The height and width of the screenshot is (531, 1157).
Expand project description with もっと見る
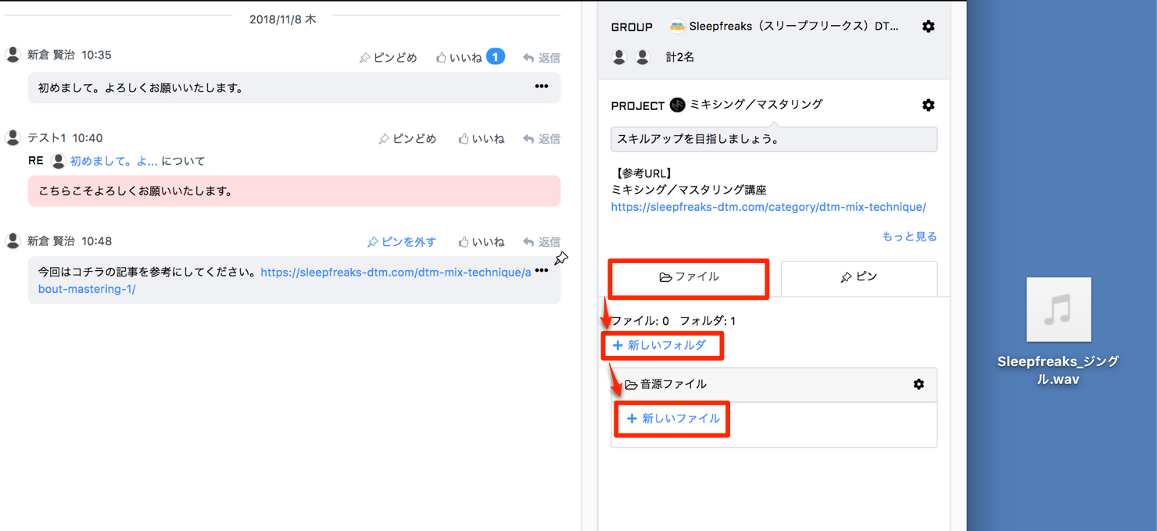point(909,237)
